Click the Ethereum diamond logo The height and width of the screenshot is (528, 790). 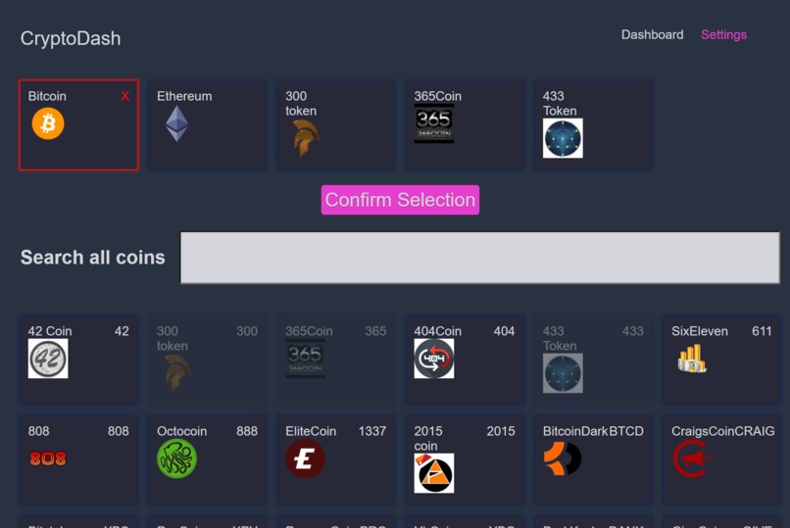176,123
